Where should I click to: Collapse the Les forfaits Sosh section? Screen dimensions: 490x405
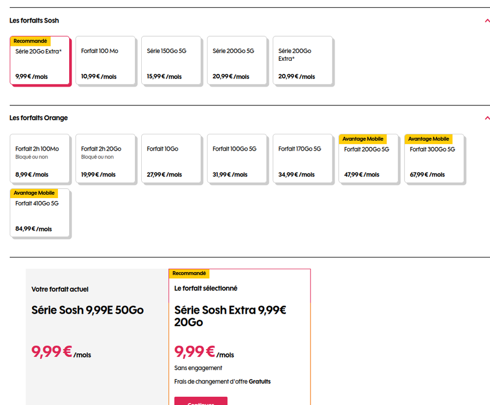487,21
